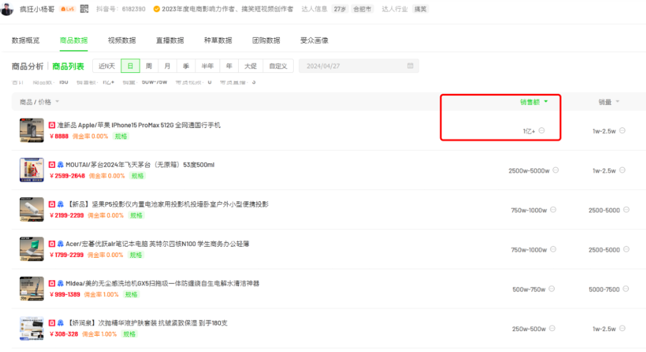
Task: Click the calendar icon in the date field
Action: [x=410, y=66]
